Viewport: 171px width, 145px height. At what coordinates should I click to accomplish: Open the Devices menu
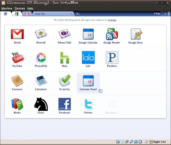click(20, 8)
